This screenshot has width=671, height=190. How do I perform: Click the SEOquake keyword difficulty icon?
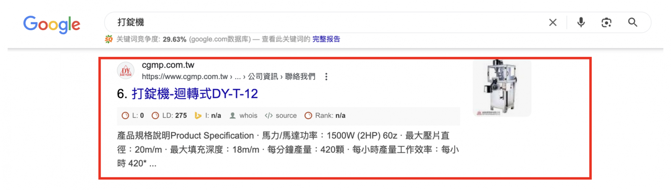tap(109, 39)
